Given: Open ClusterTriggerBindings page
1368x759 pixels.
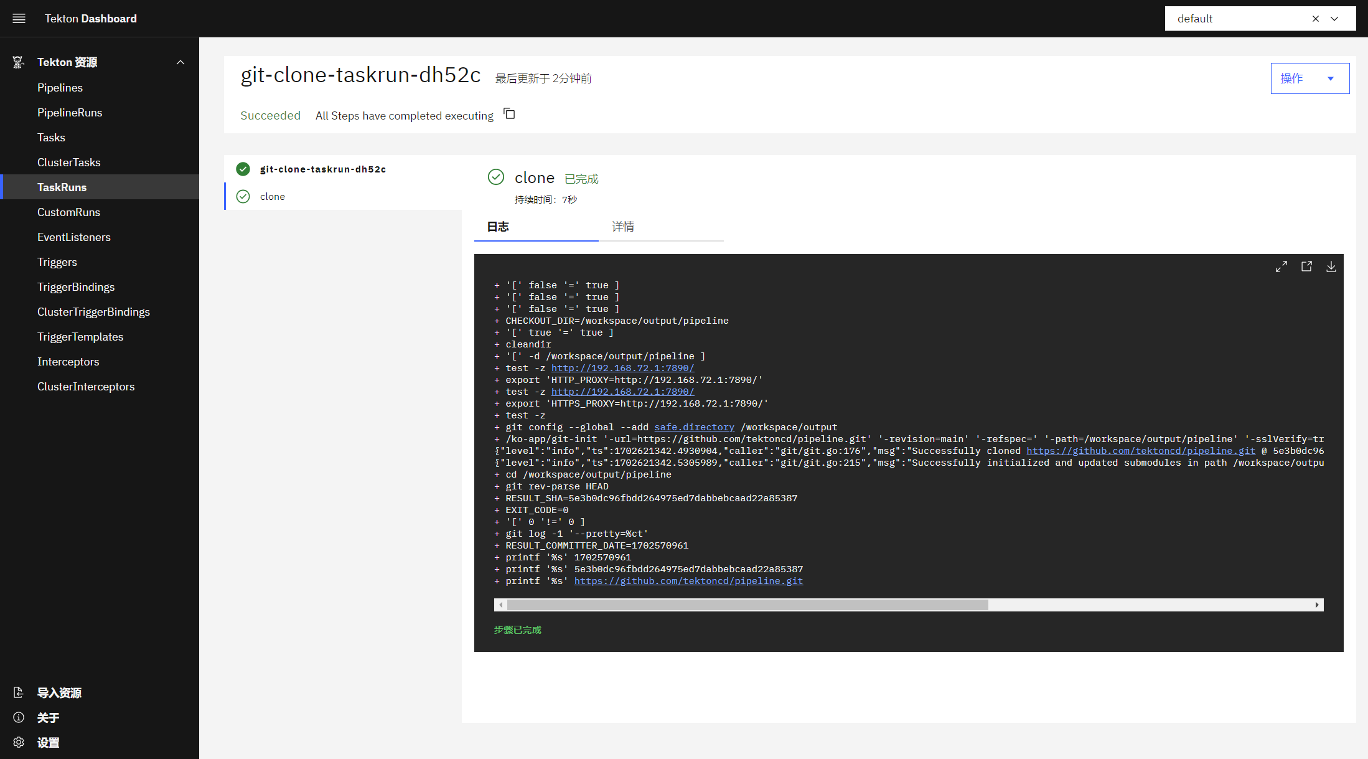Looking at the screenshot, I should pyautogui.click(x=100, y=312).
